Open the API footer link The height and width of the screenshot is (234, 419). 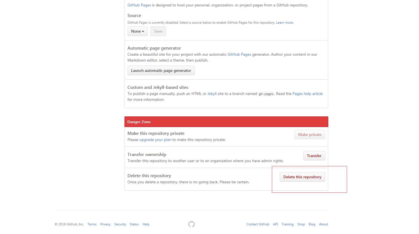(275, 224)
